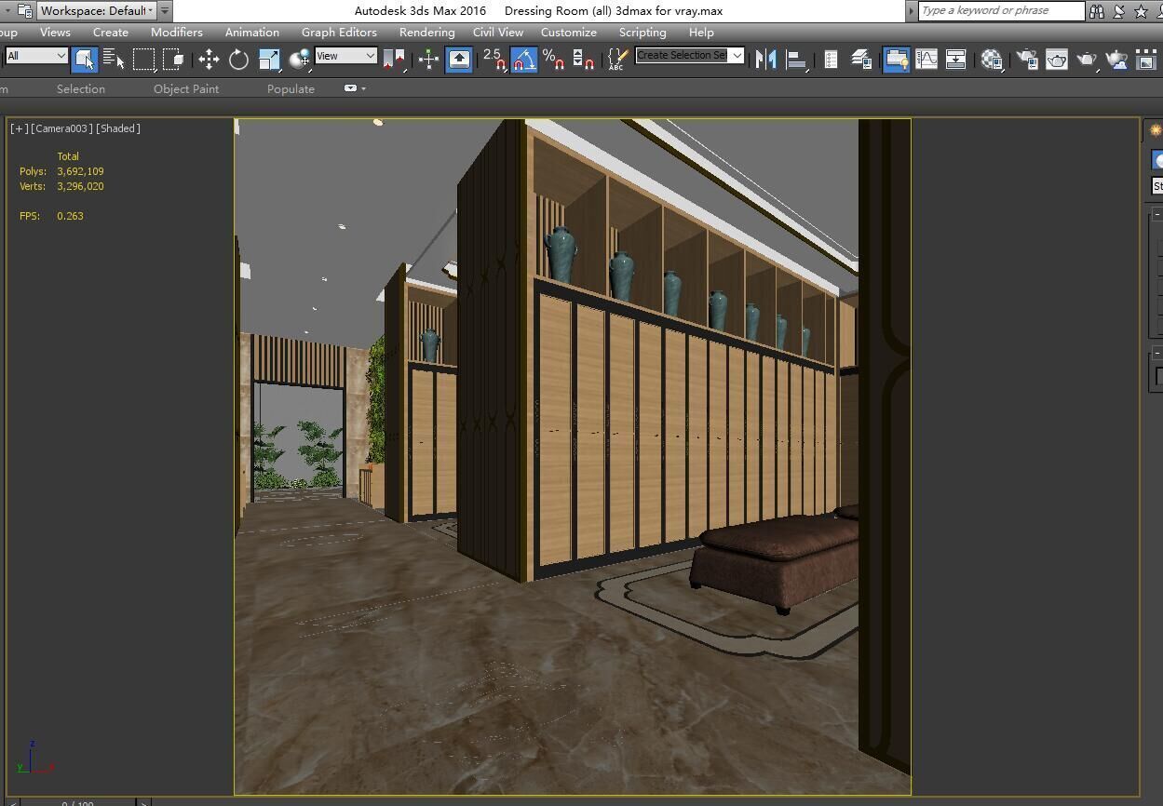Image resolution: width=1163 pixels, height=806 pixels.
Task: Open the Civil View menu
Action: click(498, 32)
